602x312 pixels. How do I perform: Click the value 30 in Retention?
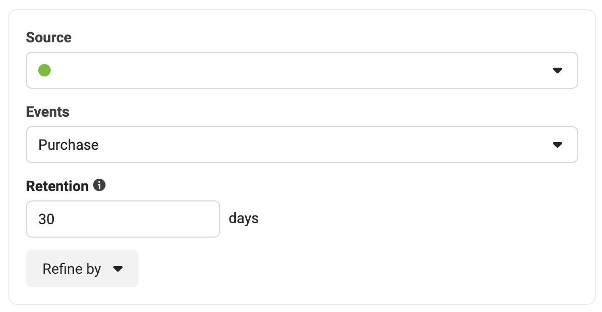pos(46,219)
